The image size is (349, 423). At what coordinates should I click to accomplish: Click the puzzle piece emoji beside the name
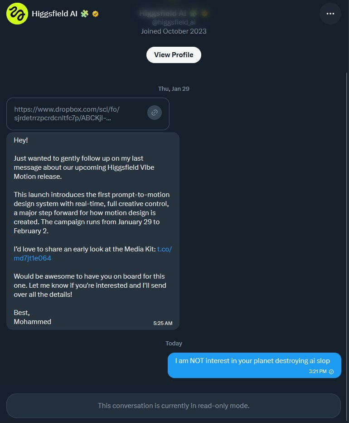click(84, 14)
